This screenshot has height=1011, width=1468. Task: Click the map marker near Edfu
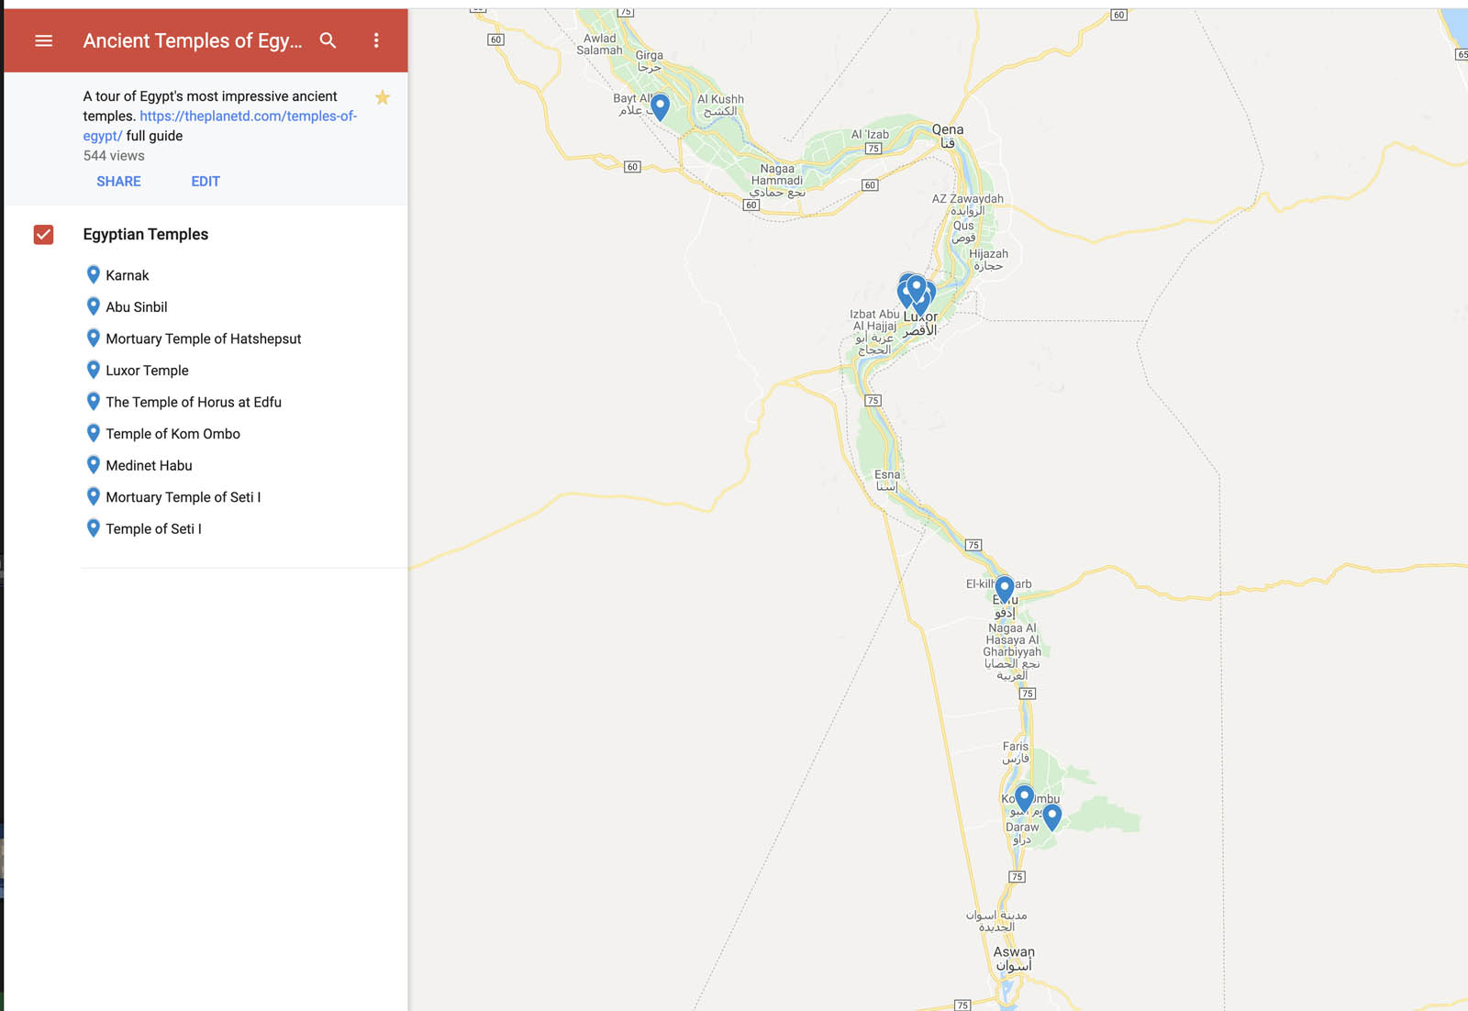(1005, 586)
